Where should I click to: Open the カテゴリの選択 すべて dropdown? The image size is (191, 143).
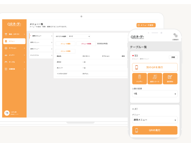[79, 36]
